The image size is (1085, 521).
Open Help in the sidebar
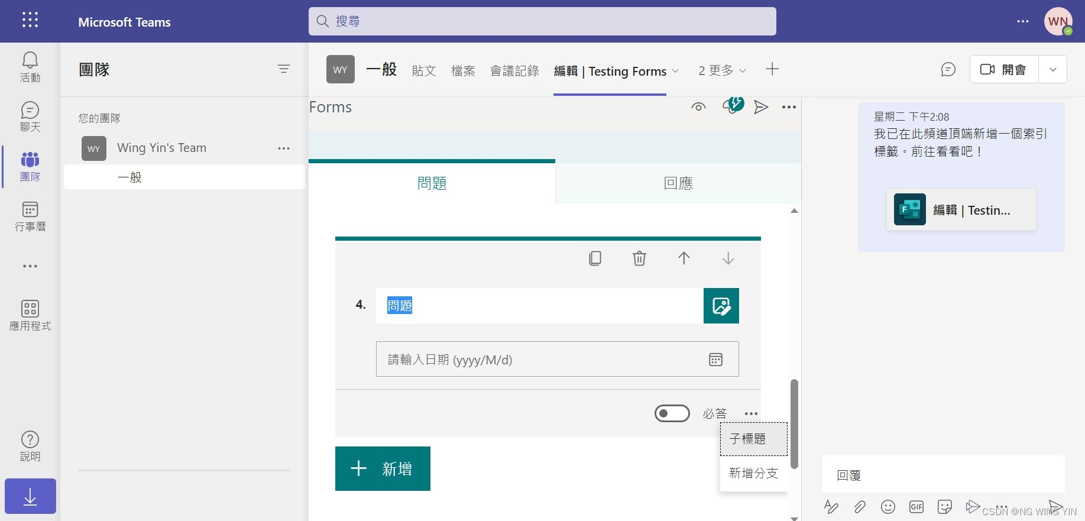pyautogui.click(x=30, y=446)
